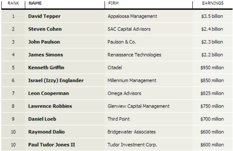Click Raymond Dalio name
Screen dimensions: 233x151
point(46,132)
